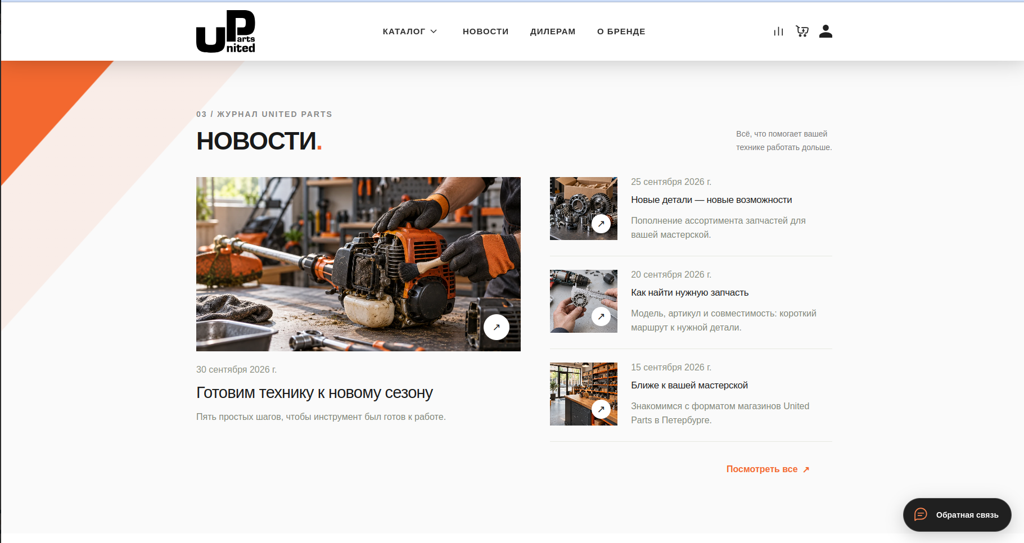Open the Дилерам menu item
The height and width of the screenshot is (543, 1024).
click(x=553, y=31)
